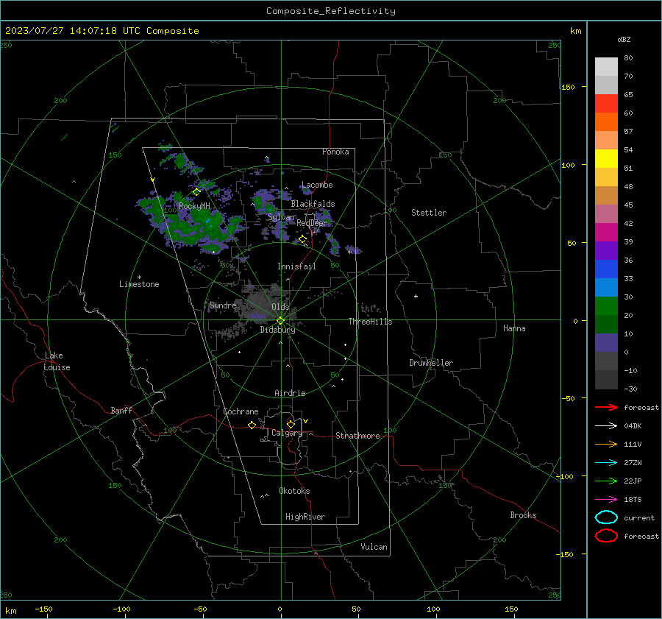The height and width of the screenshot is (619, 662).
Task: Click the Olds label
Action: 280,307
